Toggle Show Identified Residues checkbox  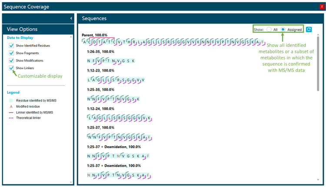pos(11,45)
